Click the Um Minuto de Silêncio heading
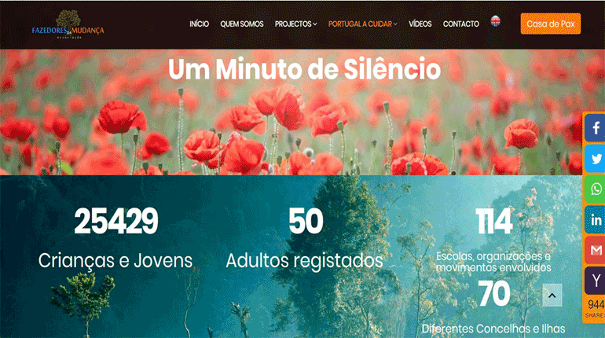This screenshot has height=338, width=605. (304, 69)
